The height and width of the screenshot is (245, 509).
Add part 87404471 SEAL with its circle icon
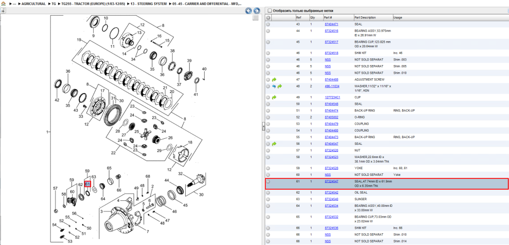[x=268, y=24]
